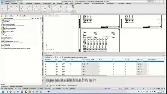Toggle оПРИВЯЗКА in status bar

pos(25,89)
